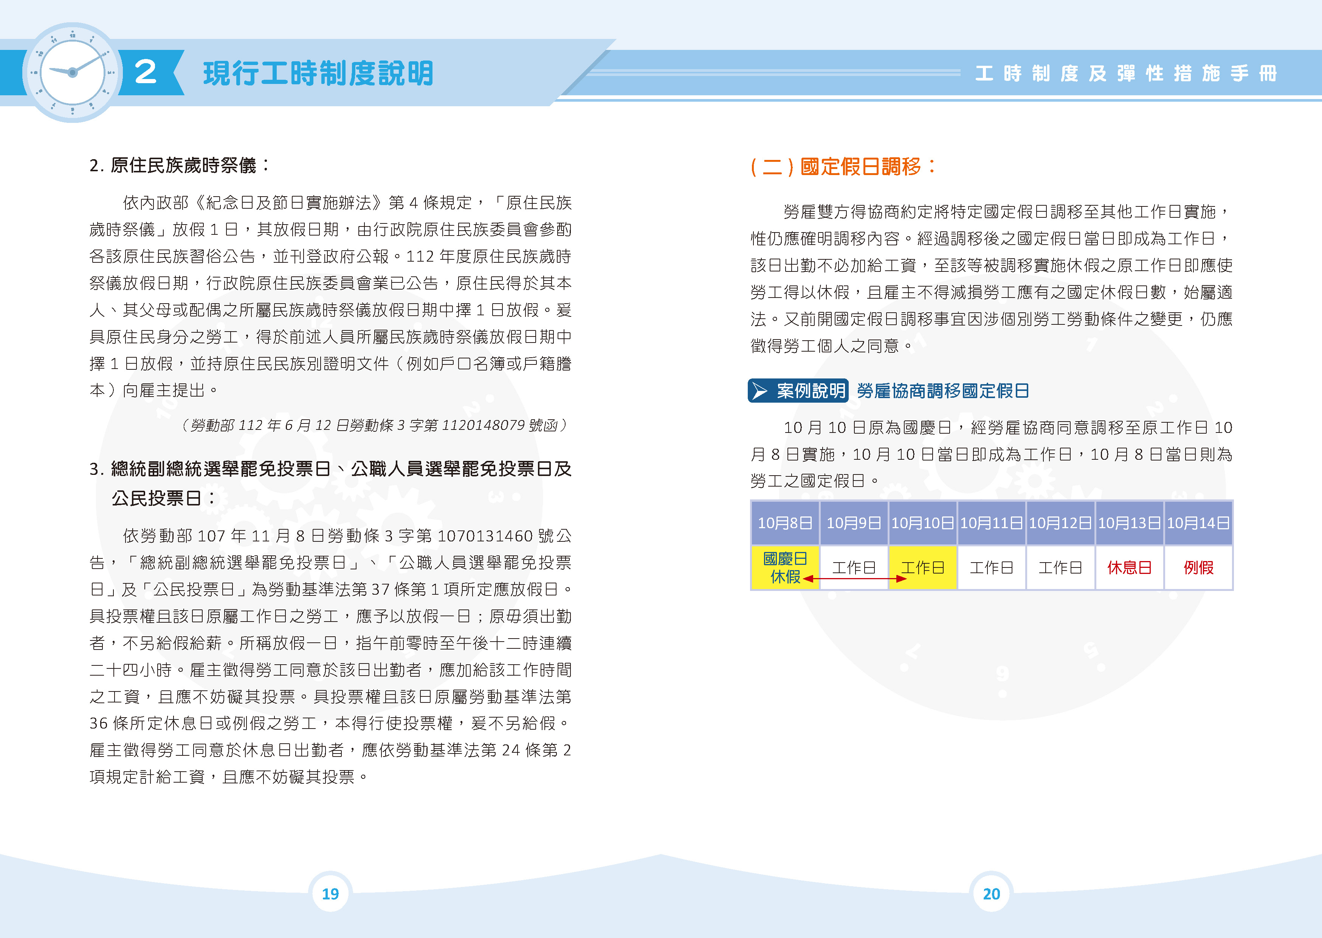Screen dimensions: 1322x938
Task: Click the 10月10日 table header cell
Action: click(922, 523)
